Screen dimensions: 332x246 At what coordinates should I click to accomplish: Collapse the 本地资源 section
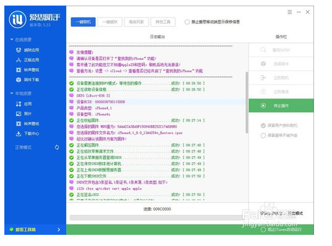(12, 93)
